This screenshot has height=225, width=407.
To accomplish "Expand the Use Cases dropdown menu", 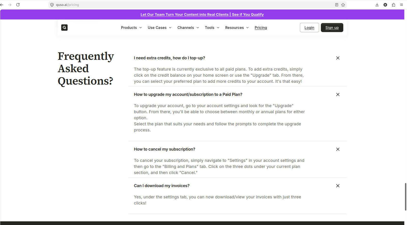I will 159,28.
